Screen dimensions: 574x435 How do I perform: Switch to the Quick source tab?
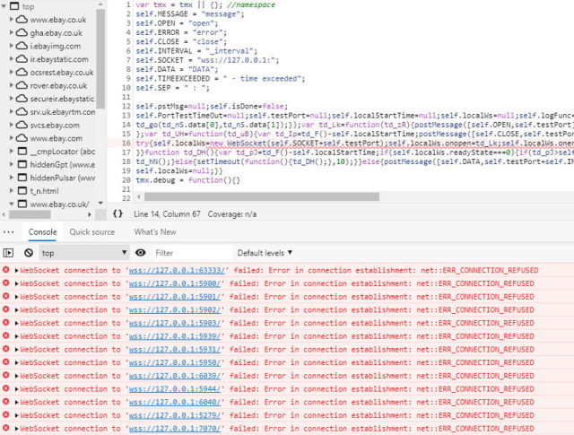pos(91,232)
